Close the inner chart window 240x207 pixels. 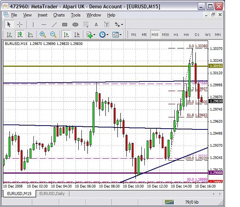[220, 15]
